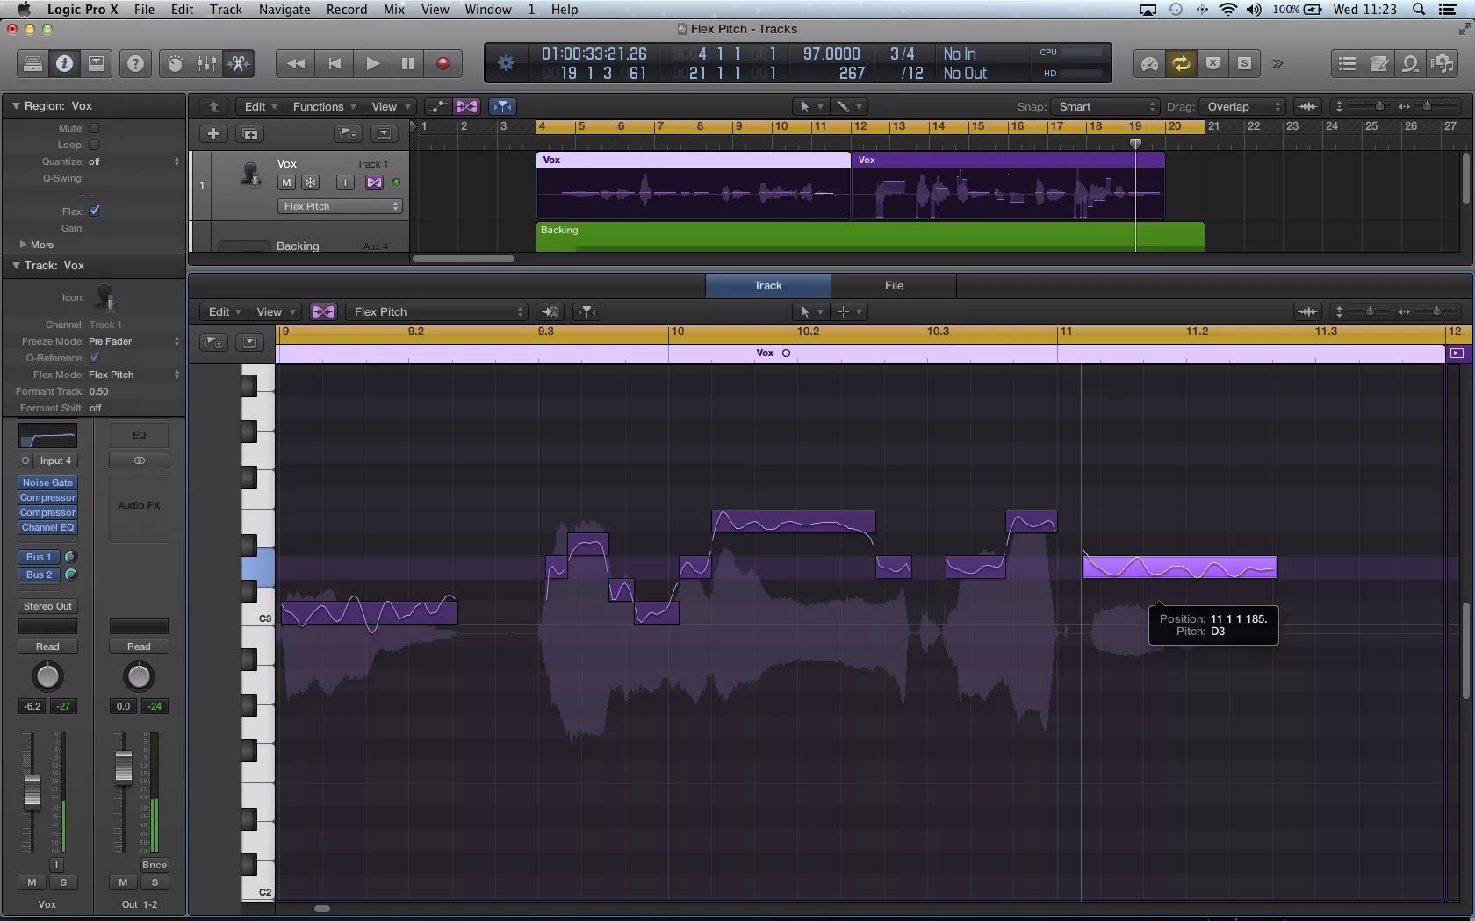
Task: Open the Freeze Mode pop-up menu
Action: pos(133,341)
